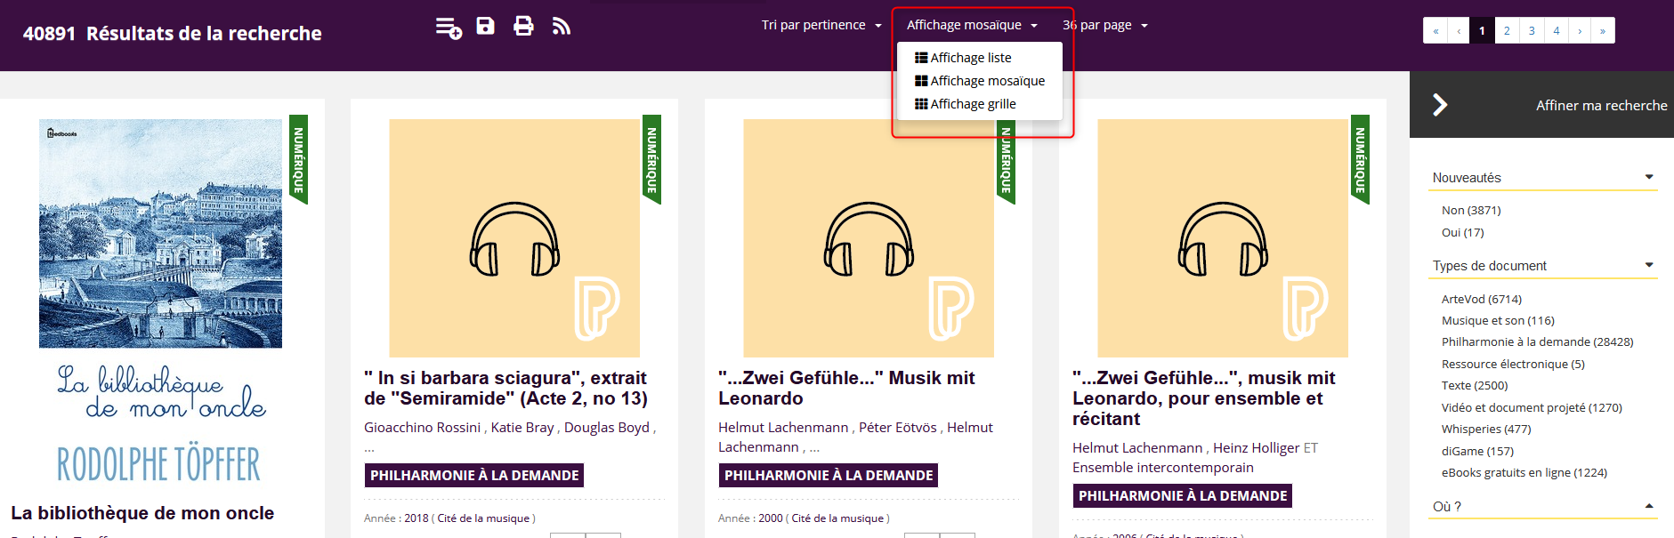Go to next page single arrow
This screenshot has height=538, width=1674.
pos(1580,30)
